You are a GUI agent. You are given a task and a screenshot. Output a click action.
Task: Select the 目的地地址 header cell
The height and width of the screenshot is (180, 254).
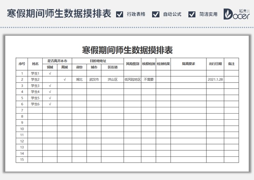(x=98, y=61)
